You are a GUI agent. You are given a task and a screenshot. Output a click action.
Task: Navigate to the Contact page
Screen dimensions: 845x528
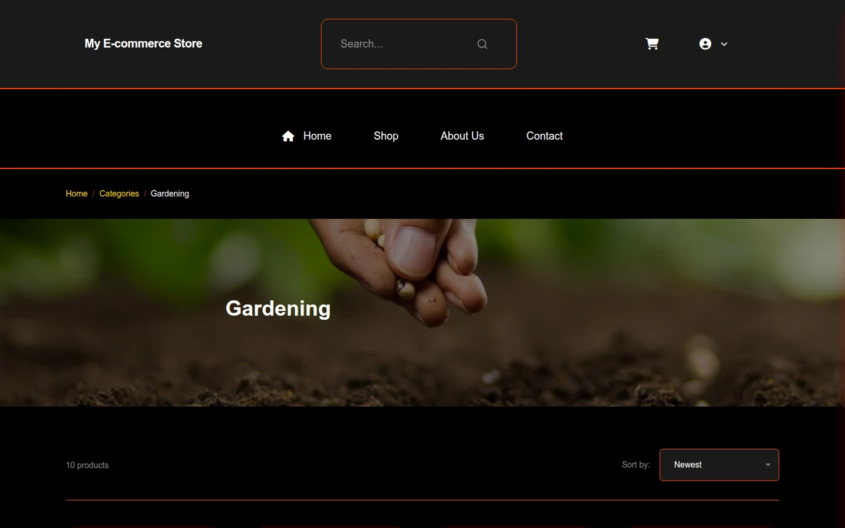coord(545,136)
